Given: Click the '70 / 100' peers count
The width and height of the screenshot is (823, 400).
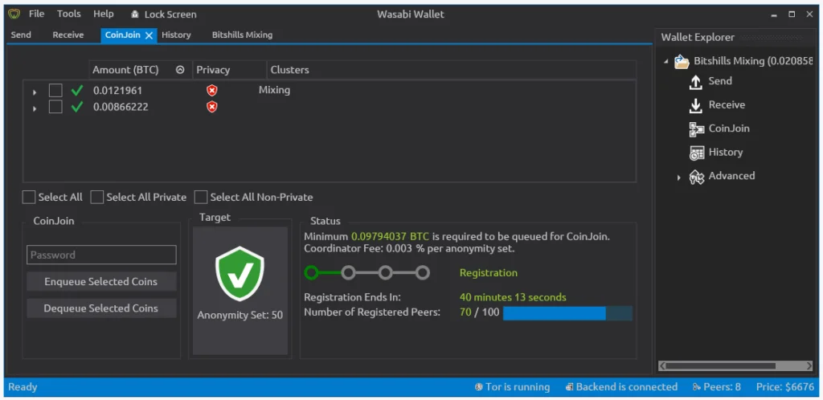Looking at the screenshot, I should point(479,313).
